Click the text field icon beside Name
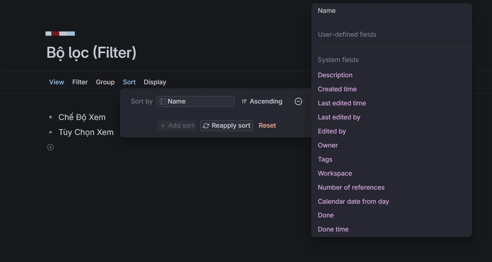This screenshot has height=262, width=492. tap(162, 101)
